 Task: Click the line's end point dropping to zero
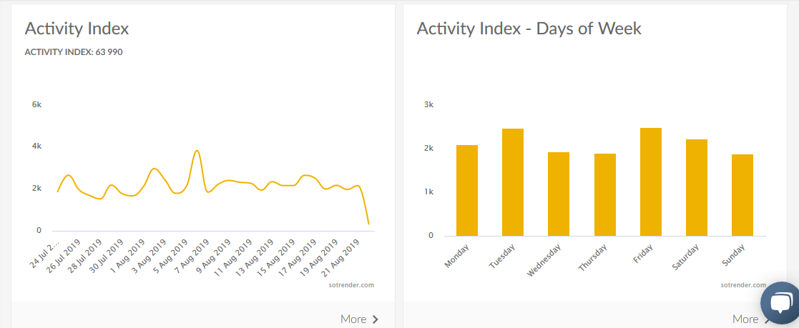pos(368,224)
